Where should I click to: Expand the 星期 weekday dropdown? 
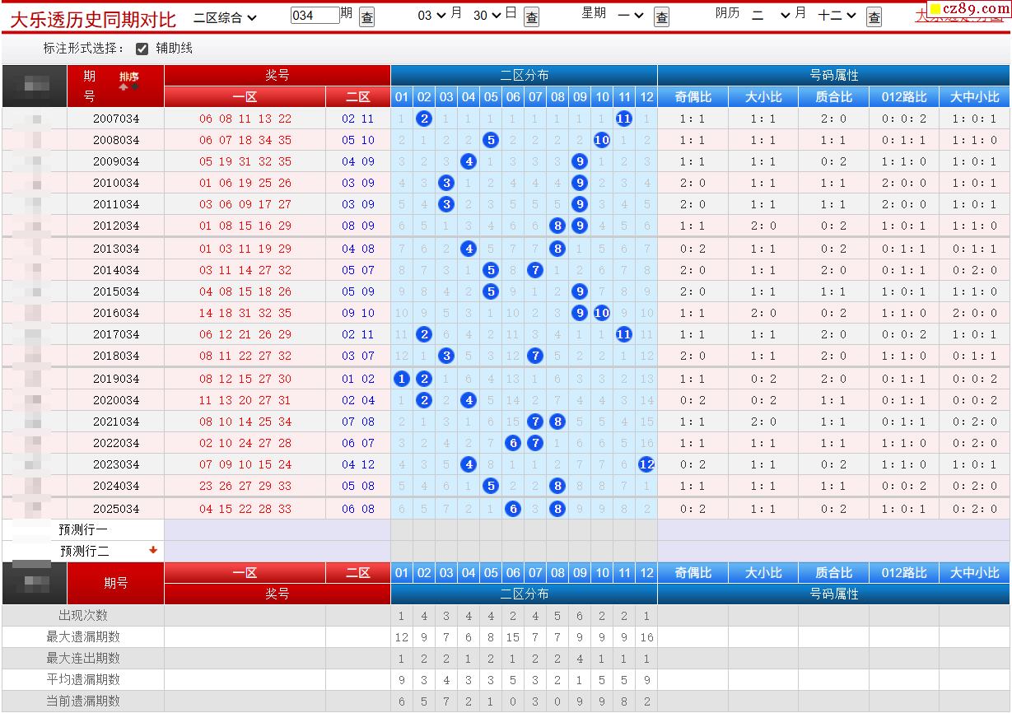[631, 16]
